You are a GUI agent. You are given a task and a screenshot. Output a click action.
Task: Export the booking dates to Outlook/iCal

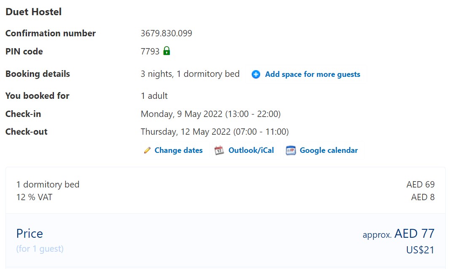tap(251, 150)
